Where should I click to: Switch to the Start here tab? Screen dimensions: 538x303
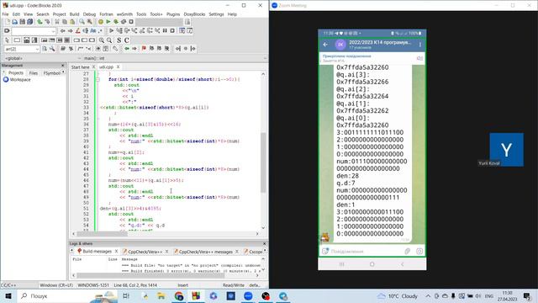point(81,67)
